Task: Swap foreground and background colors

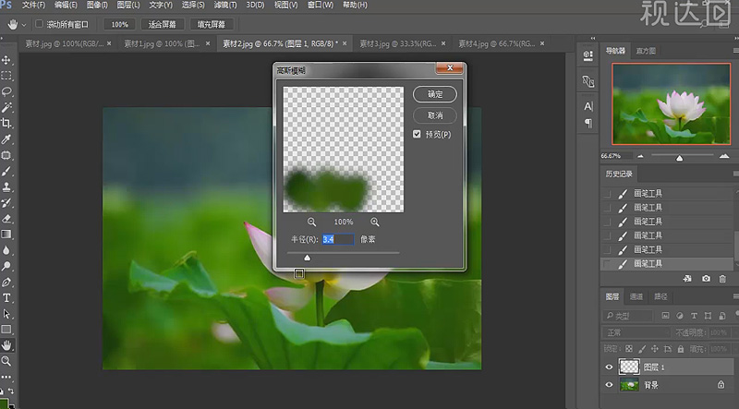Action: point(10,391)
